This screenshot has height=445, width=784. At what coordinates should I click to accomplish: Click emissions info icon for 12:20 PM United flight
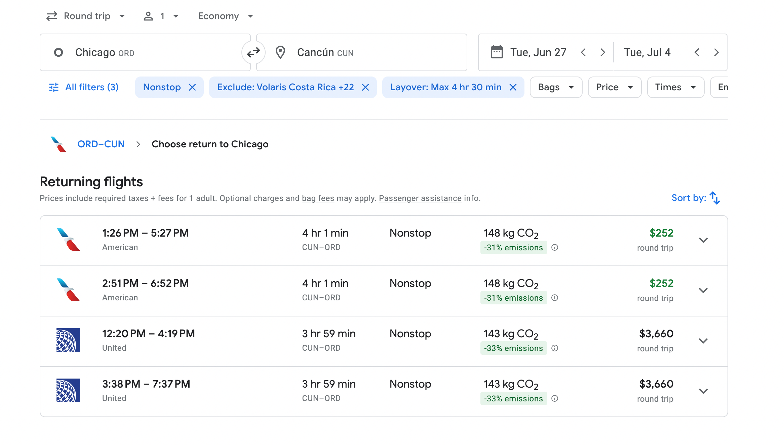(x=555, y=348)
